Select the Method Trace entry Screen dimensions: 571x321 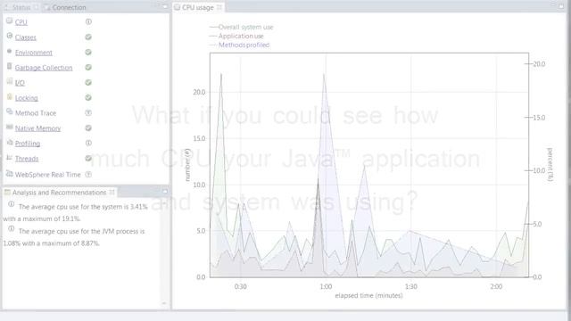point(36,113)
